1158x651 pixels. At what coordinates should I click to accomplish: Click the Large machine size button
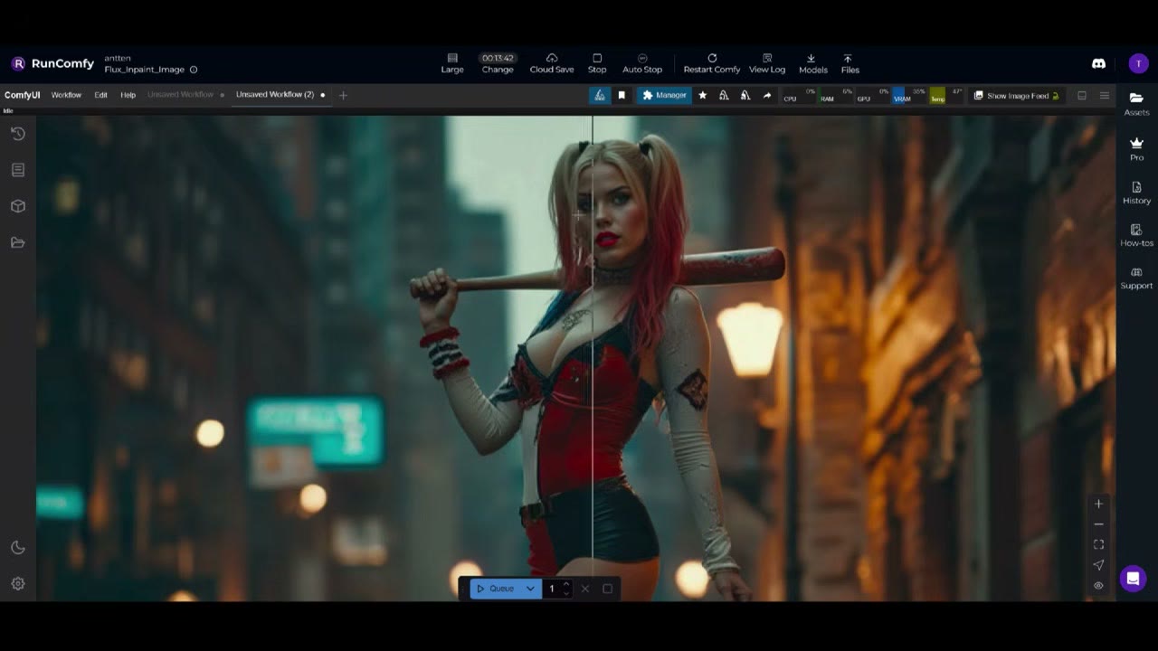452,63
